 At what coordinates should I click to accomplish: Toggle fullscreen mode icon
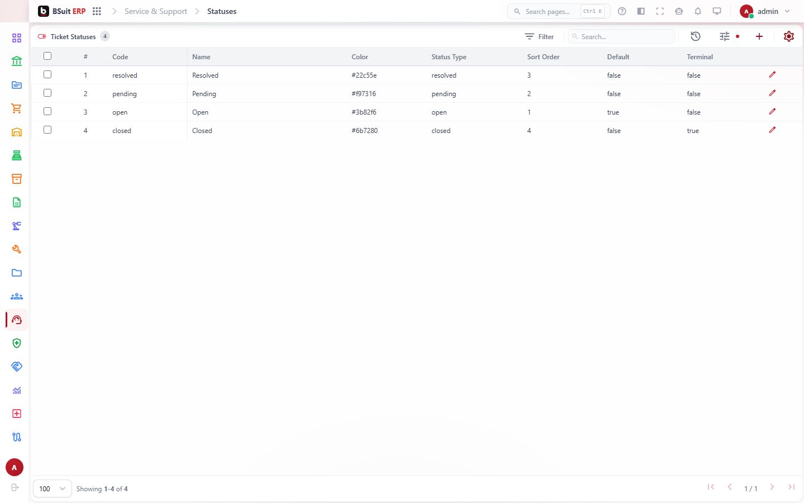(660, 11)
